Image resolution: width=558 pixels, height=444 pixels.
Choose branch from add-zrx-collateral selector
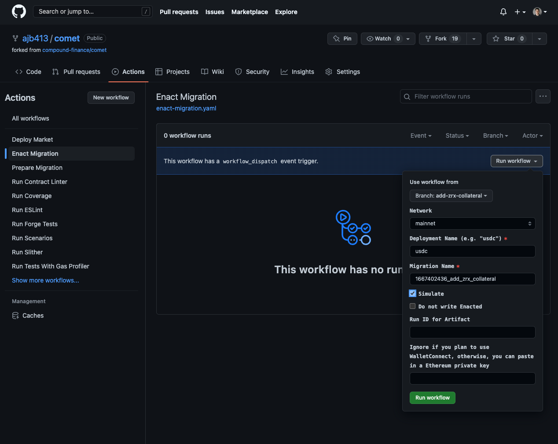tap(451, 196)
